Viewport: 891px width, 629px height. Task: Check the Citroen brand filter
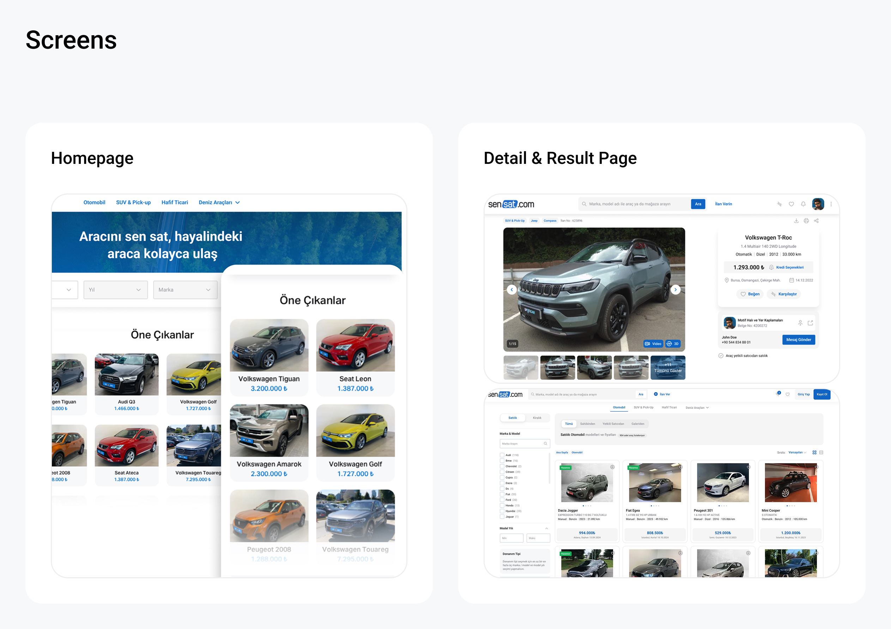click(x=502, y=472)
